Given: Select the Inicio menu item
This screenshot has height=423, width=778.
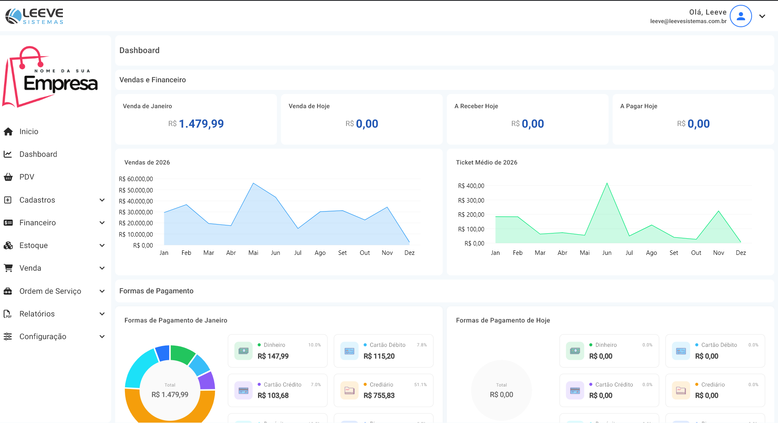Looking at the screenshot, I should [29, 132].
